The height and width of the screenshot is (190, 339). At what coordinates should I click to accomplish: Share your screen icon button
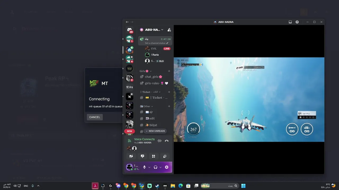(x=142, y=156)
